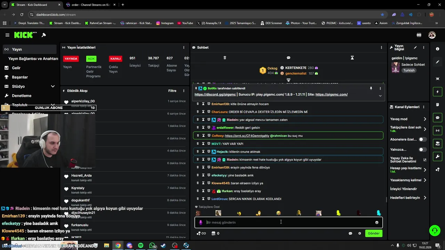Click the pin icon on BotRix's pinned message
The width and height of the screenshot is (445, 250).
click(x=371, y=89)
